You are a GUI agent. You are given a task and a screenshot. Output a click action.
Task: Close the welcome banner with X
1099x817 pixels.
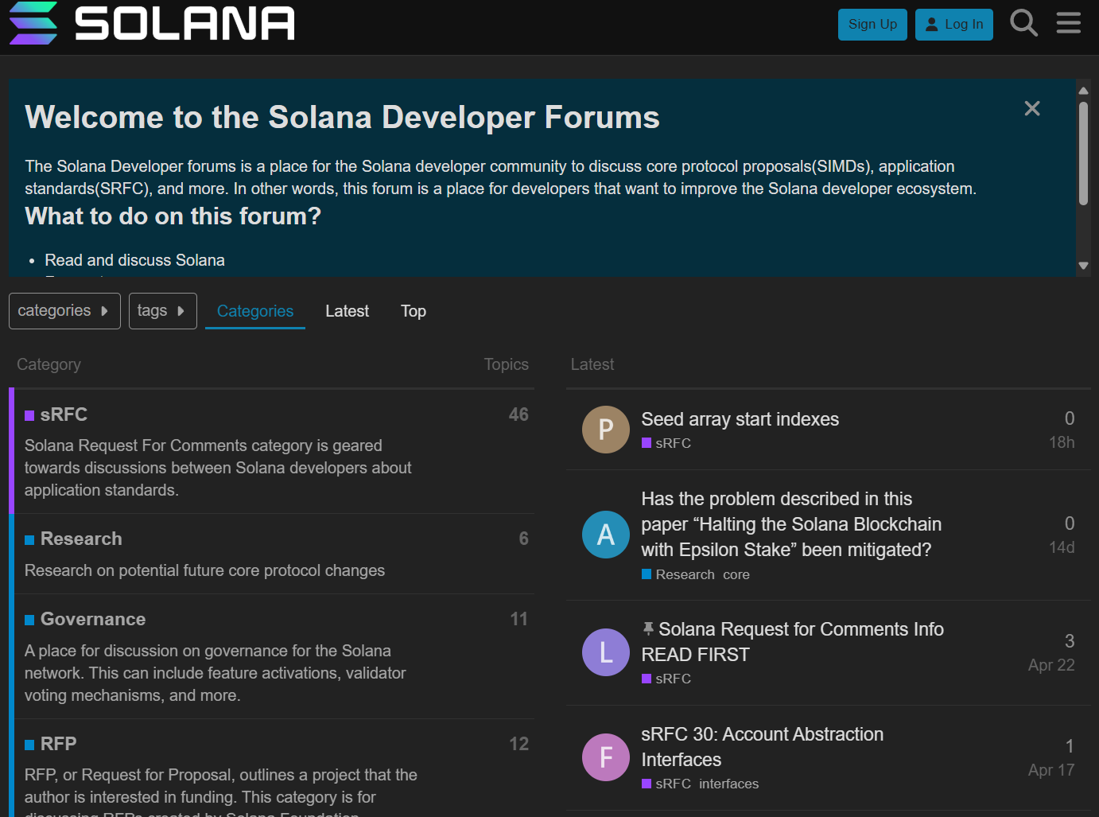point(1032,108)
